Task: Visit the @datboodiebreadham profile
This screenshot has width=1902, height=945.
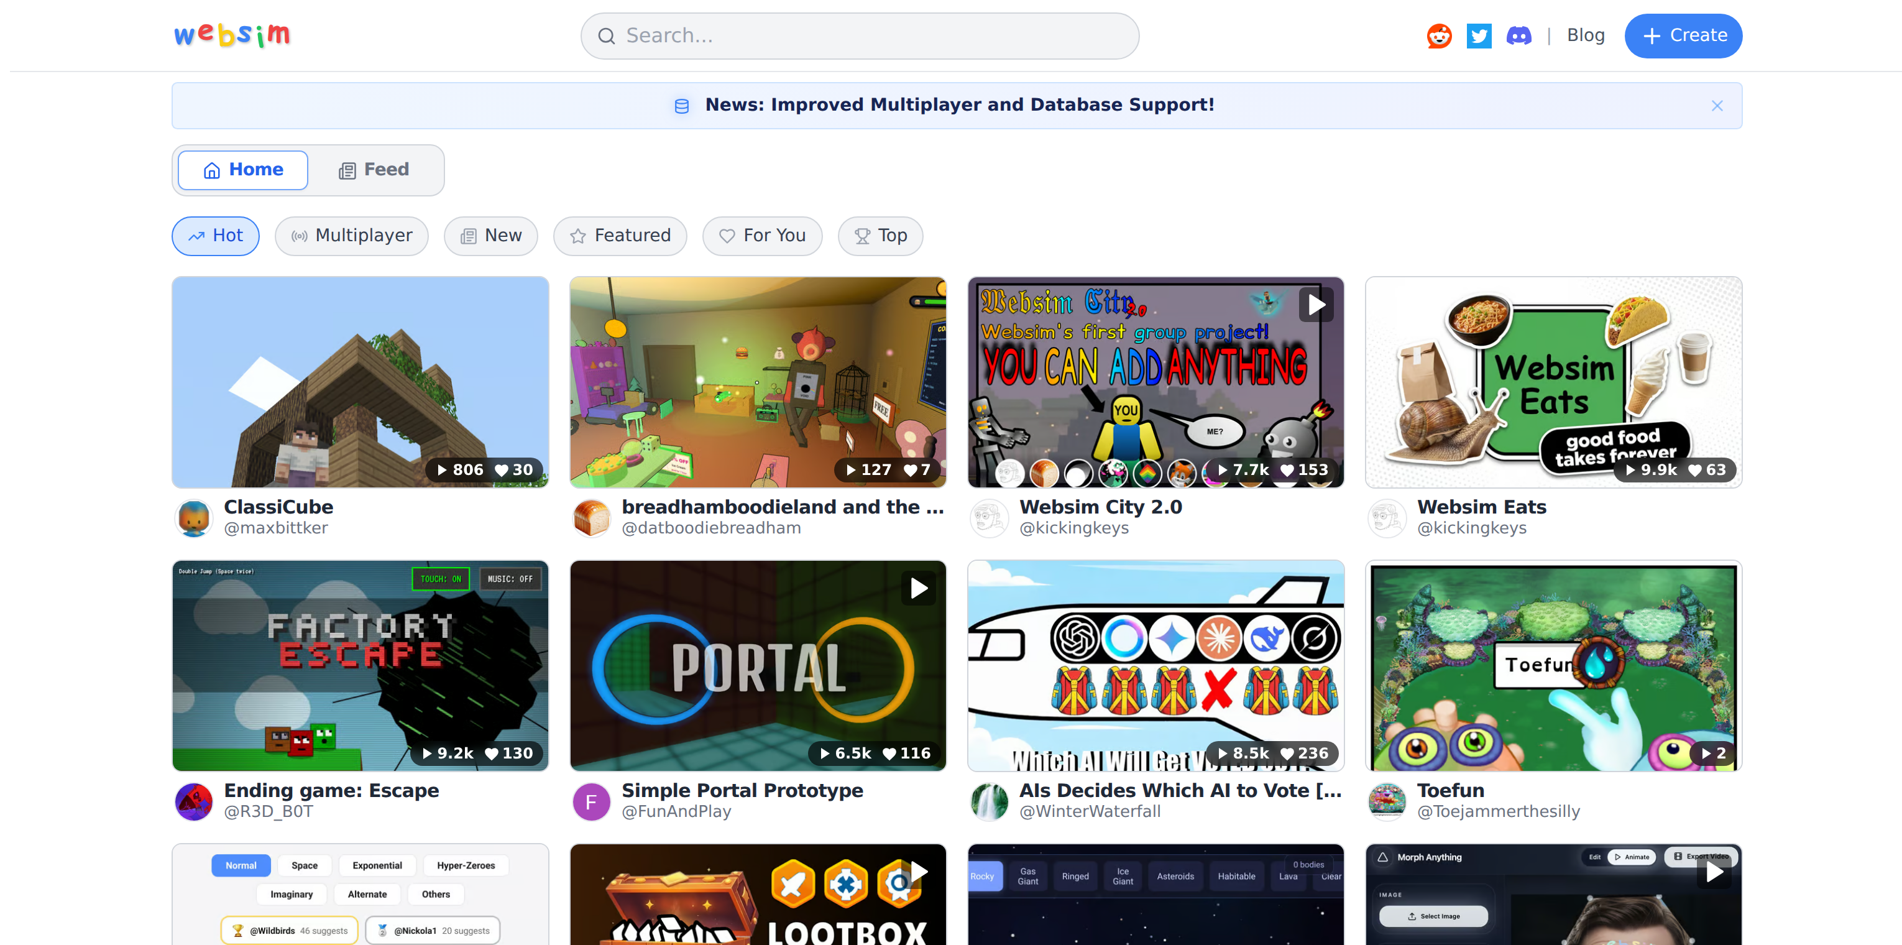Action: point(711,528)
